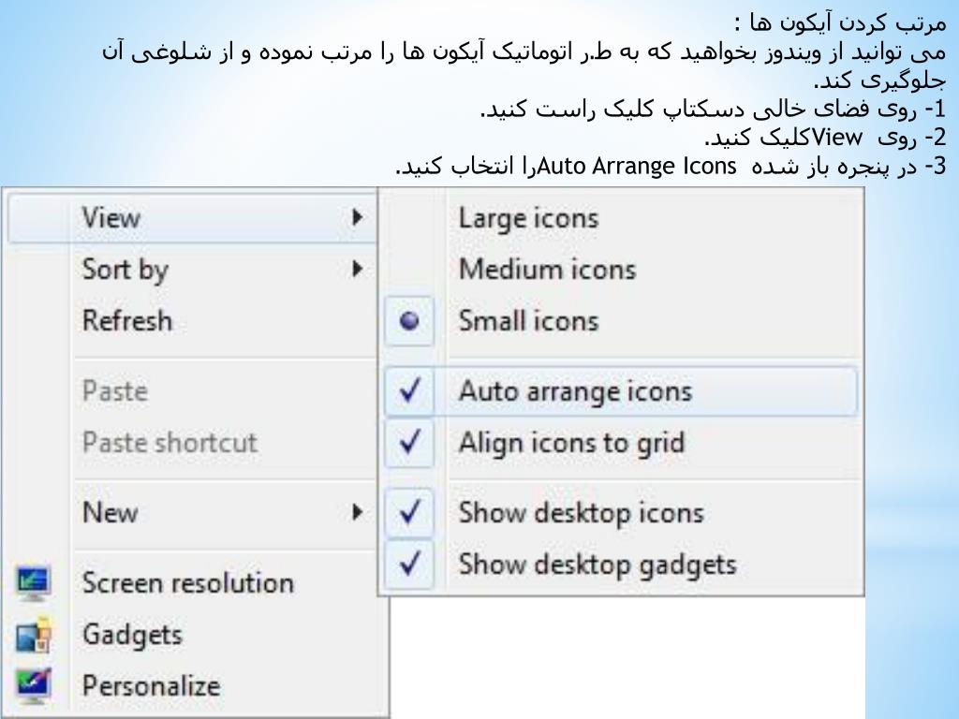The width and height of the screenshot is (959, 719).
Task: Open Screen resolution menu entry
Action: (187, 582)
